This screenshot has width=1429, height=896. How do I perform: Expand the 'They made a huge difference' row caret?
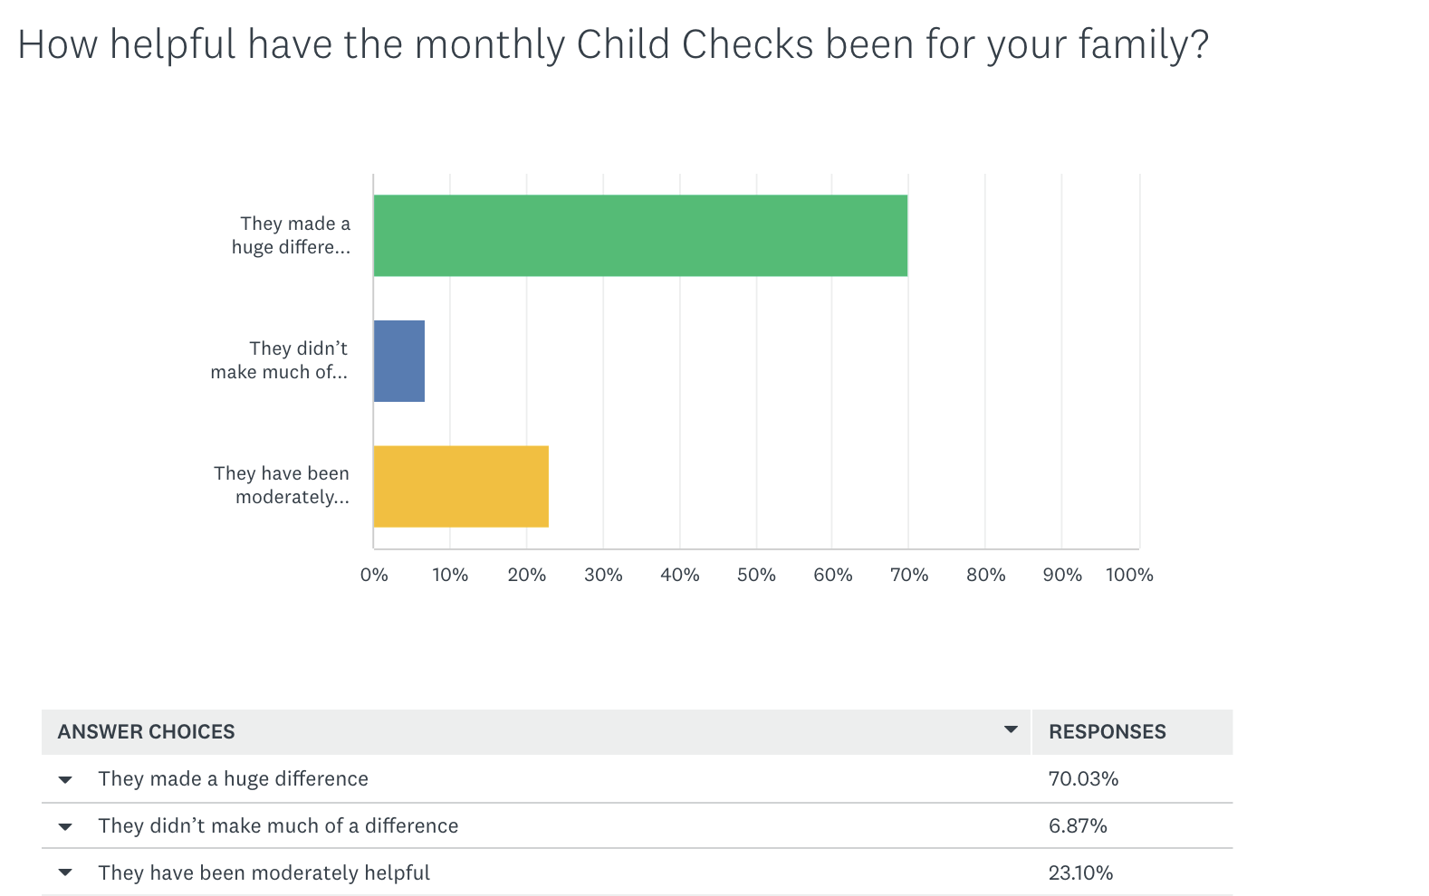(65, 779)
